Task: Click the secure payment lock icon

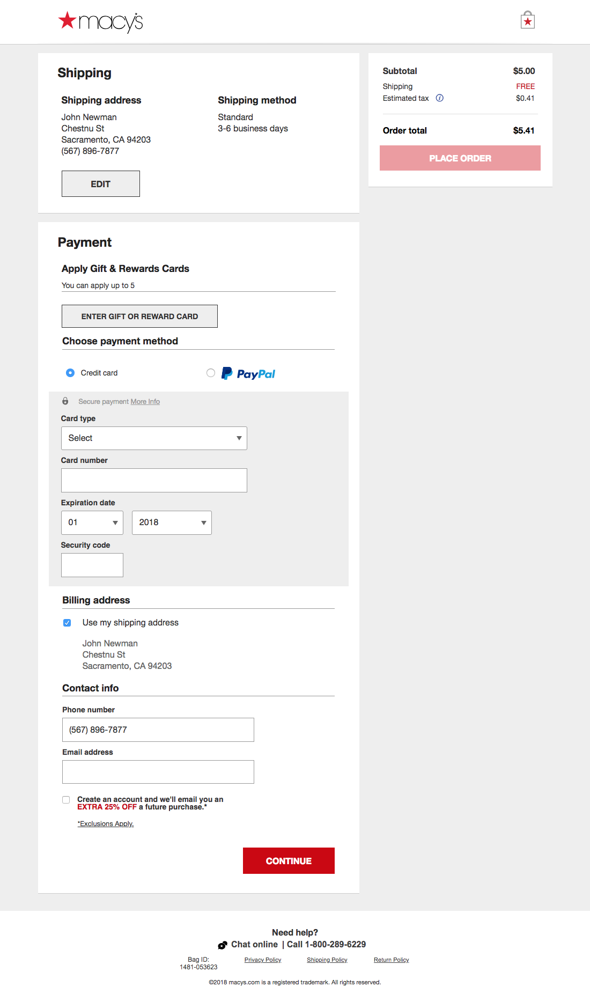Action: tap(65, 401)
